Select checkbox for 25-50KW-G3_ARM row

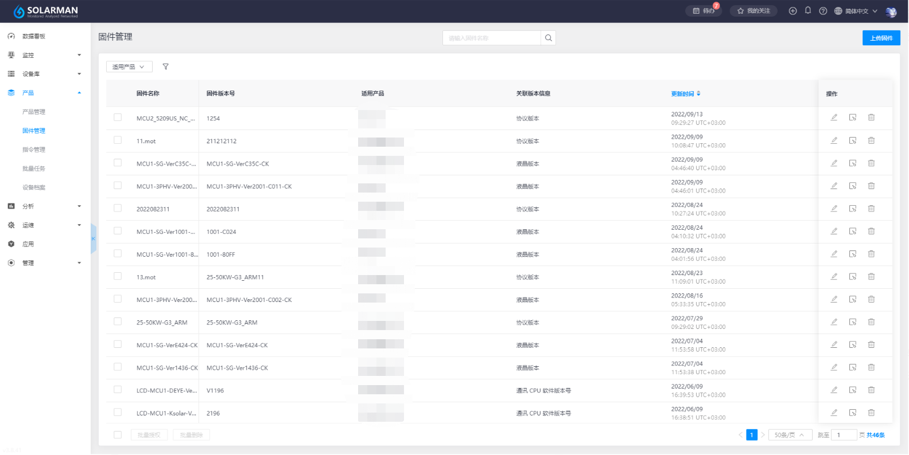pos(118,322)
